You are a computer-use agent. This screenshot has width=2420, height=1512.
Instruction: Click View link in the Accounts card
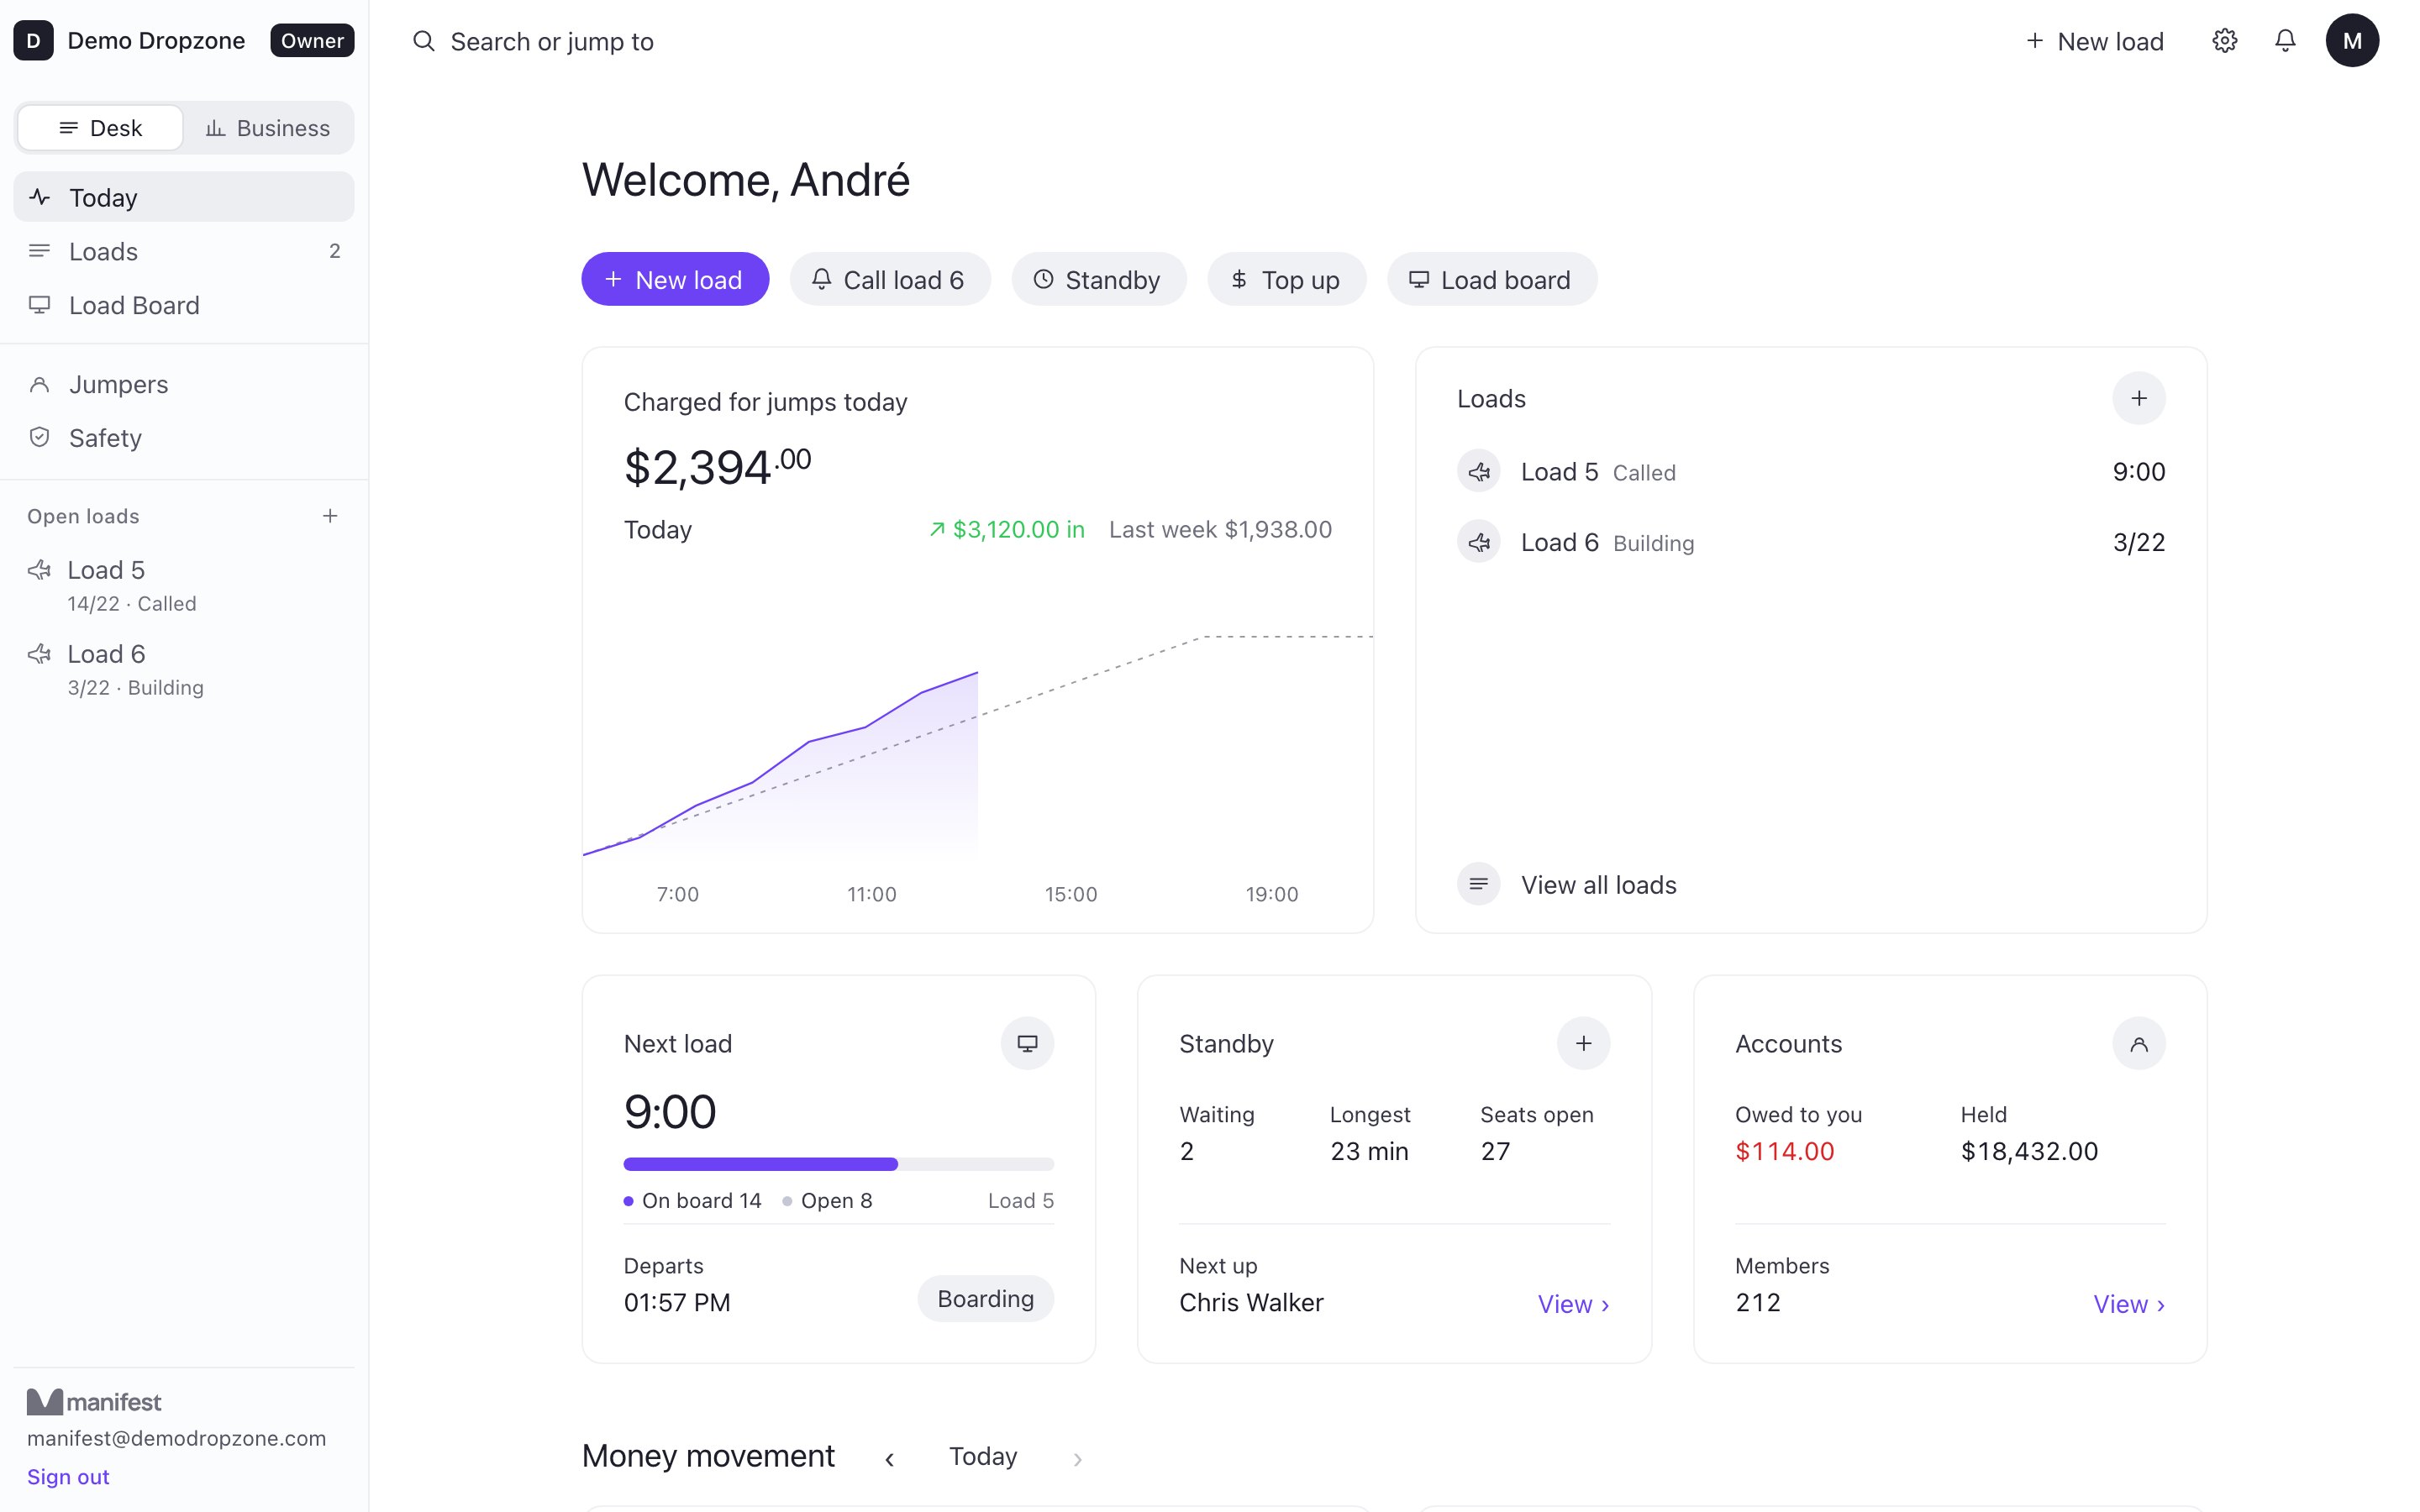pos(2129,1304)
